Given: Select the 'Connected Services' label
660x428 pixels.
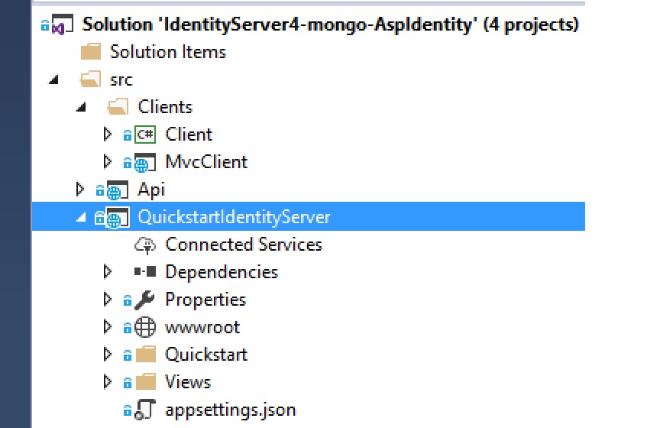Looking at the screenshot, I should [x=244, y=245].
